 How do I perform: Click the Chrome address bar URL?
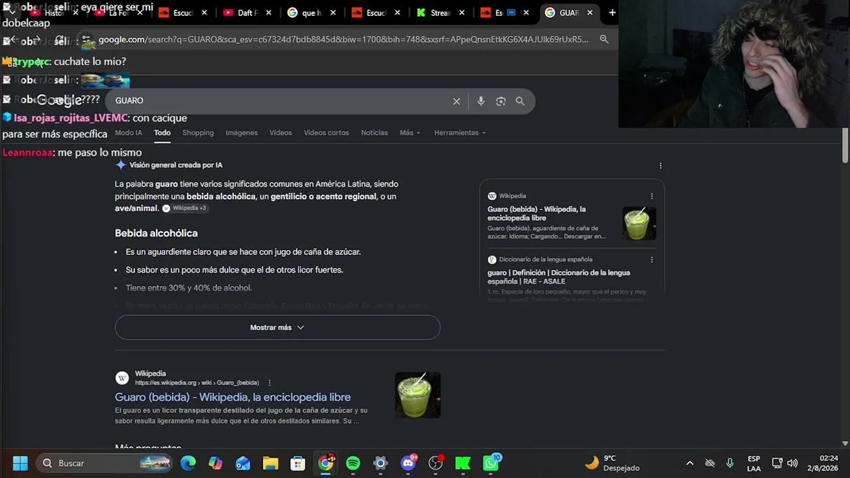[x=343, y=39]
